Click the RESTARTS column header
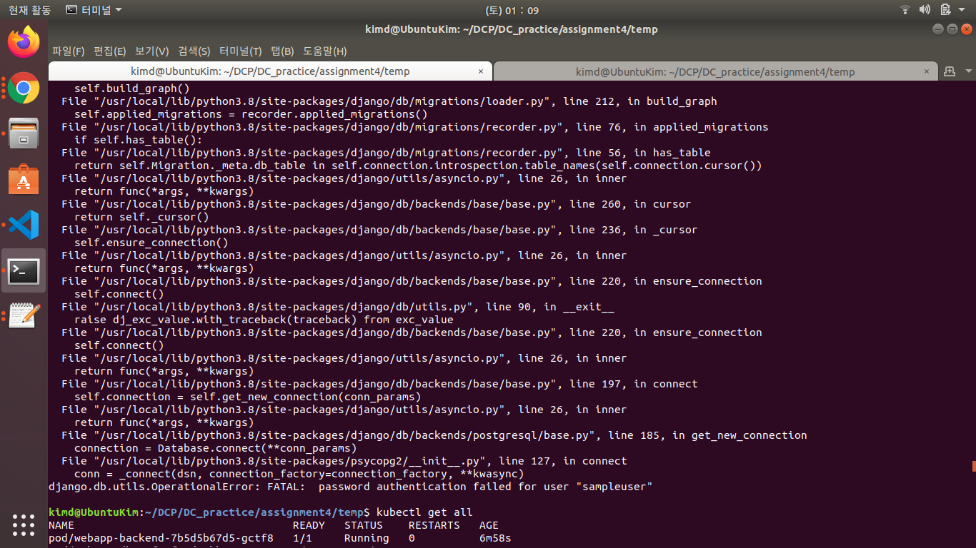 point(434,525)
